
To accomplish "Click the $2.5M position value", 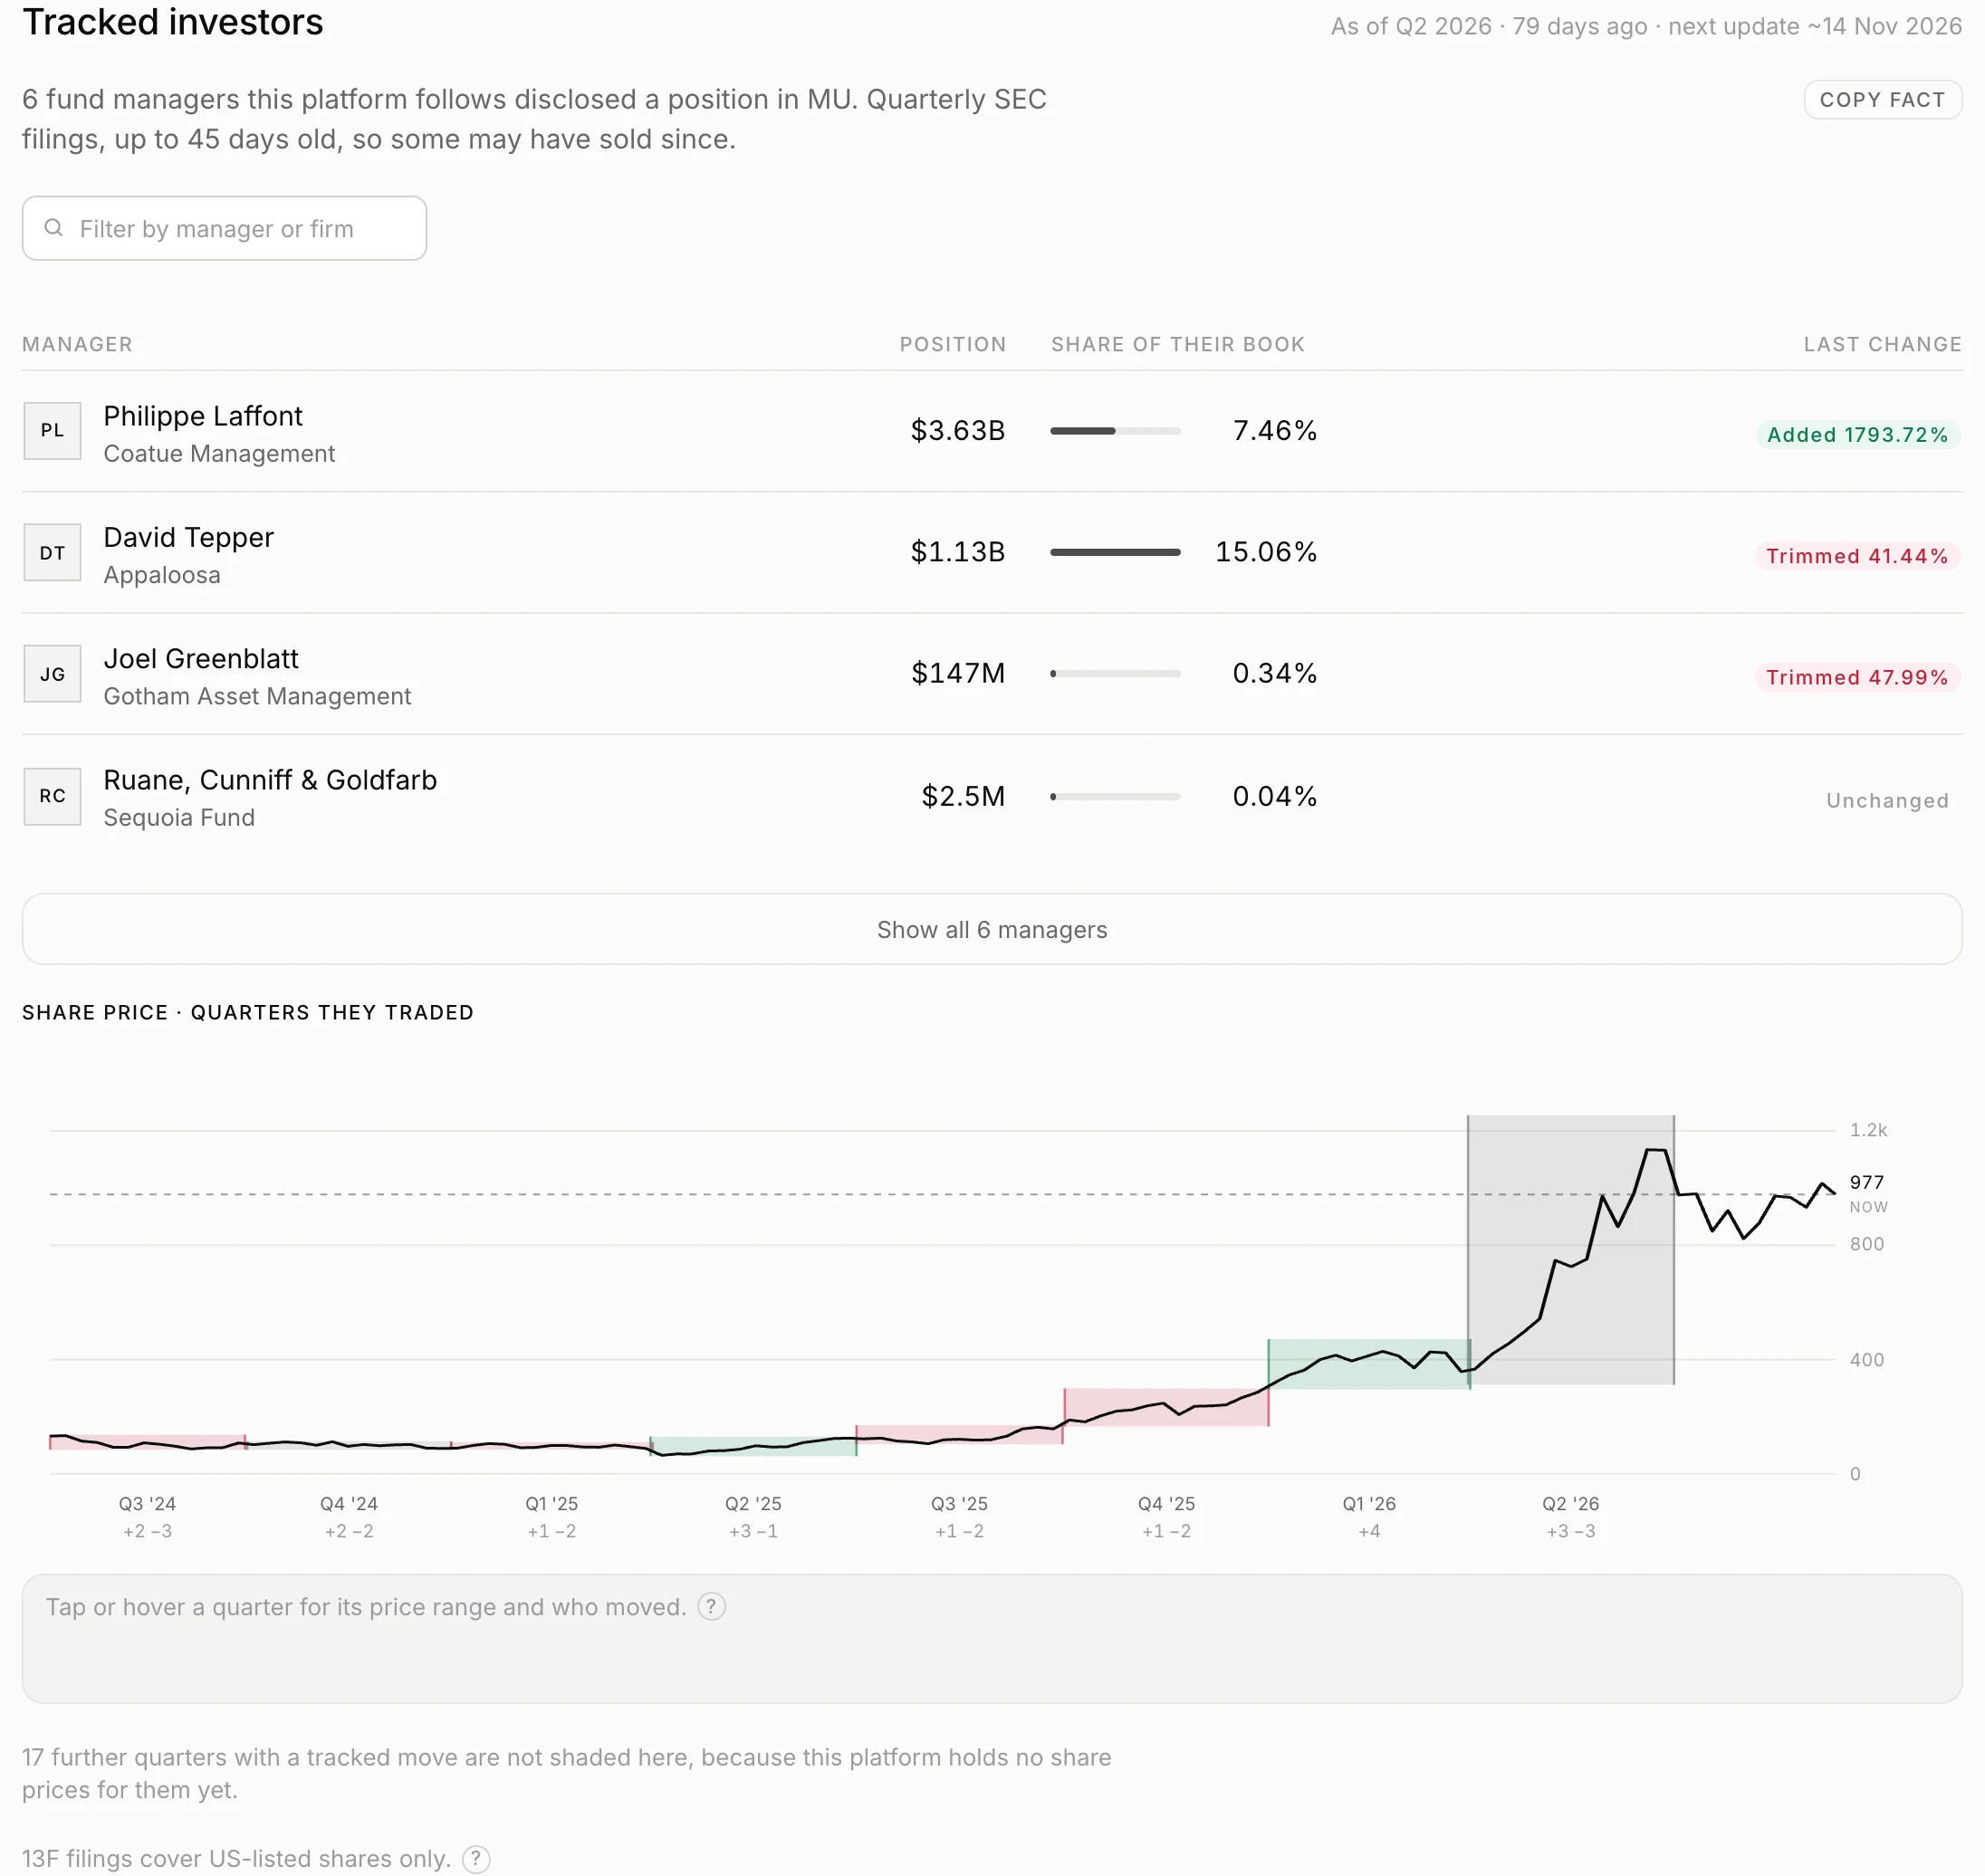I will [963, 796].
